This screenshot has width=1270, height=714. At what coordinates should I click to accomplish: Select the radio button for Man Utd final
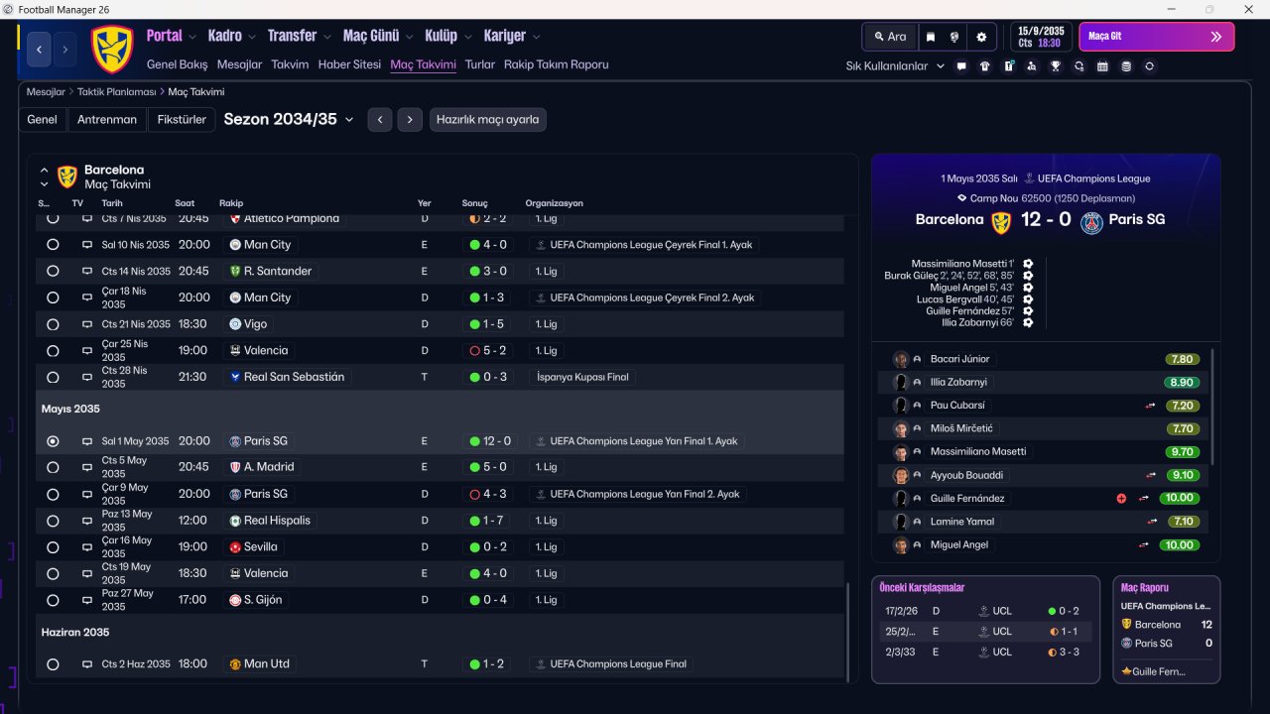tap(53, 664)
